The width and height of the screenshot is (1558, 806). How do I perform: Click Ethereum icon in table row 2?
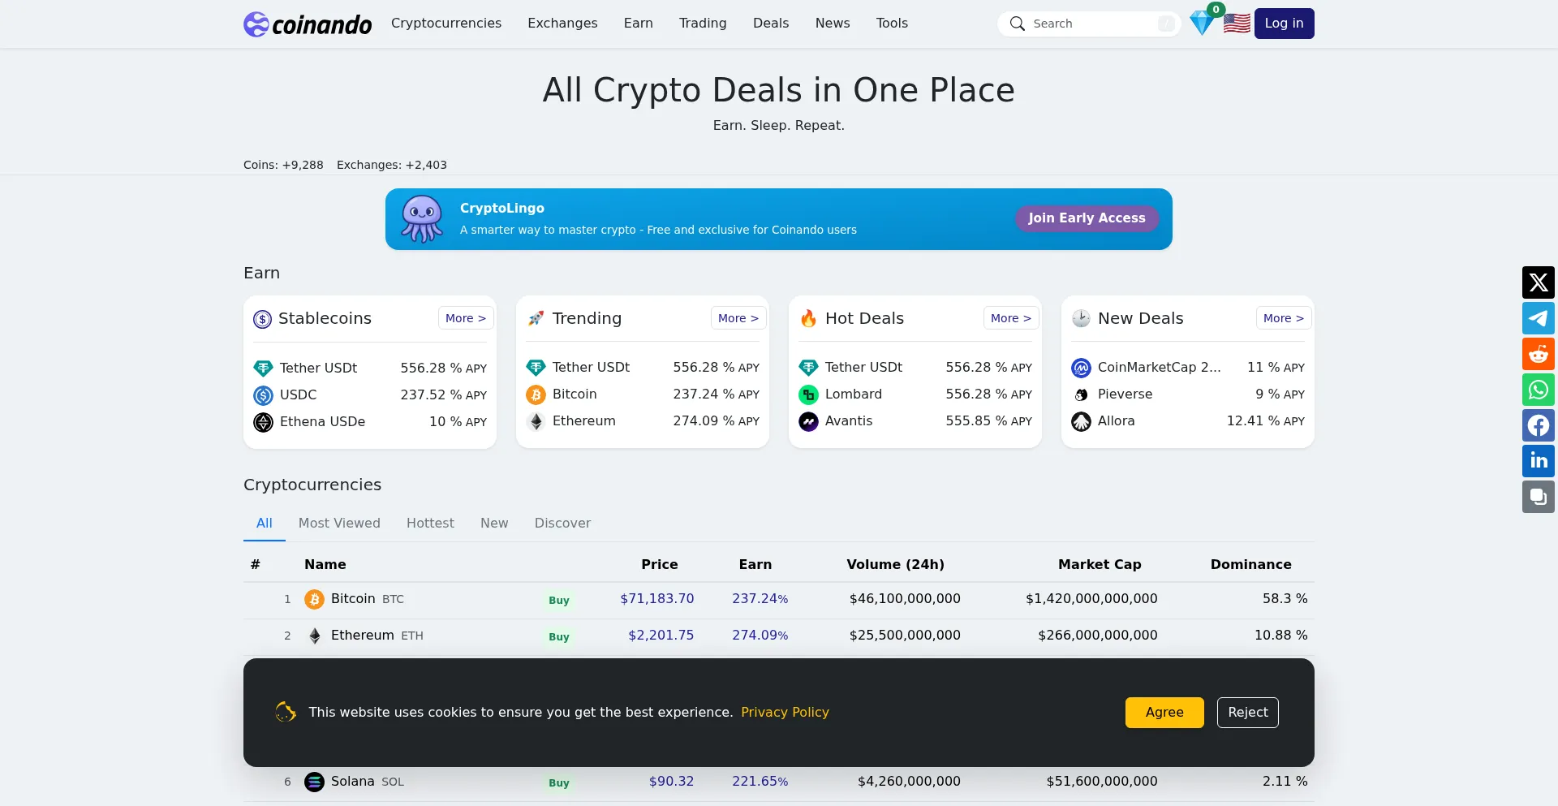pyautogui.click(x=314, y=636)
